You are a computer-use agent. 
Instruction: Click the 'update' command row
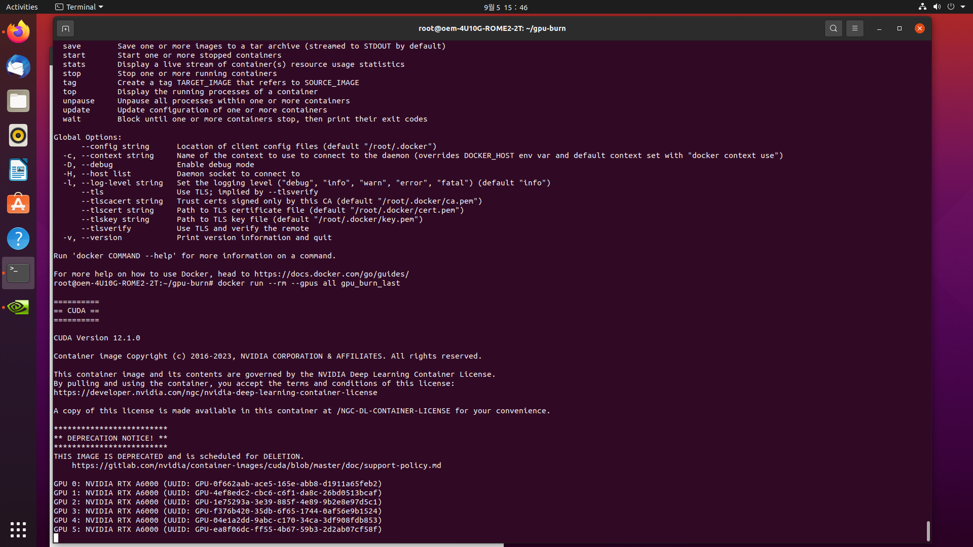[195, 110]
